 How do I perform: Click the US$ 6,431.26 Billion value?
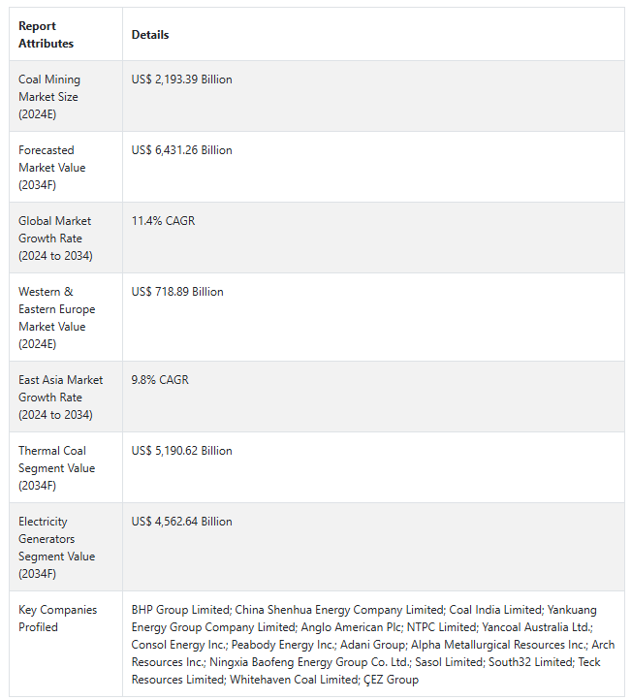click(x=182, y=150)
